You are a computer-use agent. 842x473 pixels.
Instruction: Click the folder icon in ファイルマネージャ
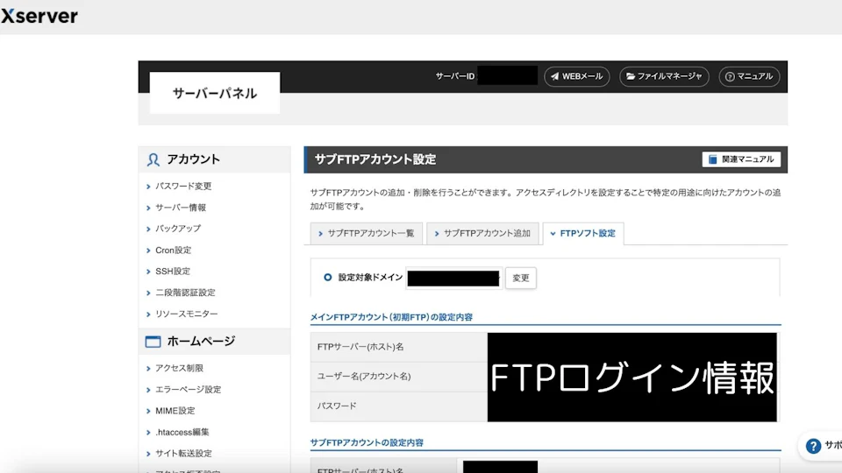(631, 77)
